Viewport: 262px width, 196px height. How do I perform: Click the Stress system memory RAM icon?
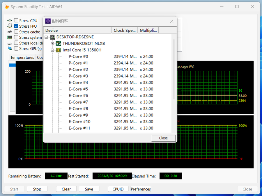[10, 38]
